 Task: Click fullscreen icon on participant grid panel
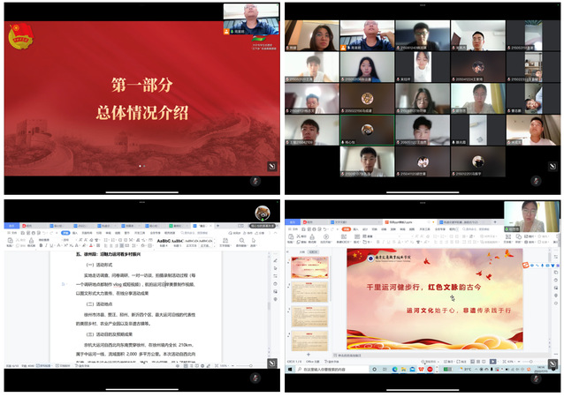click(551, 166)
